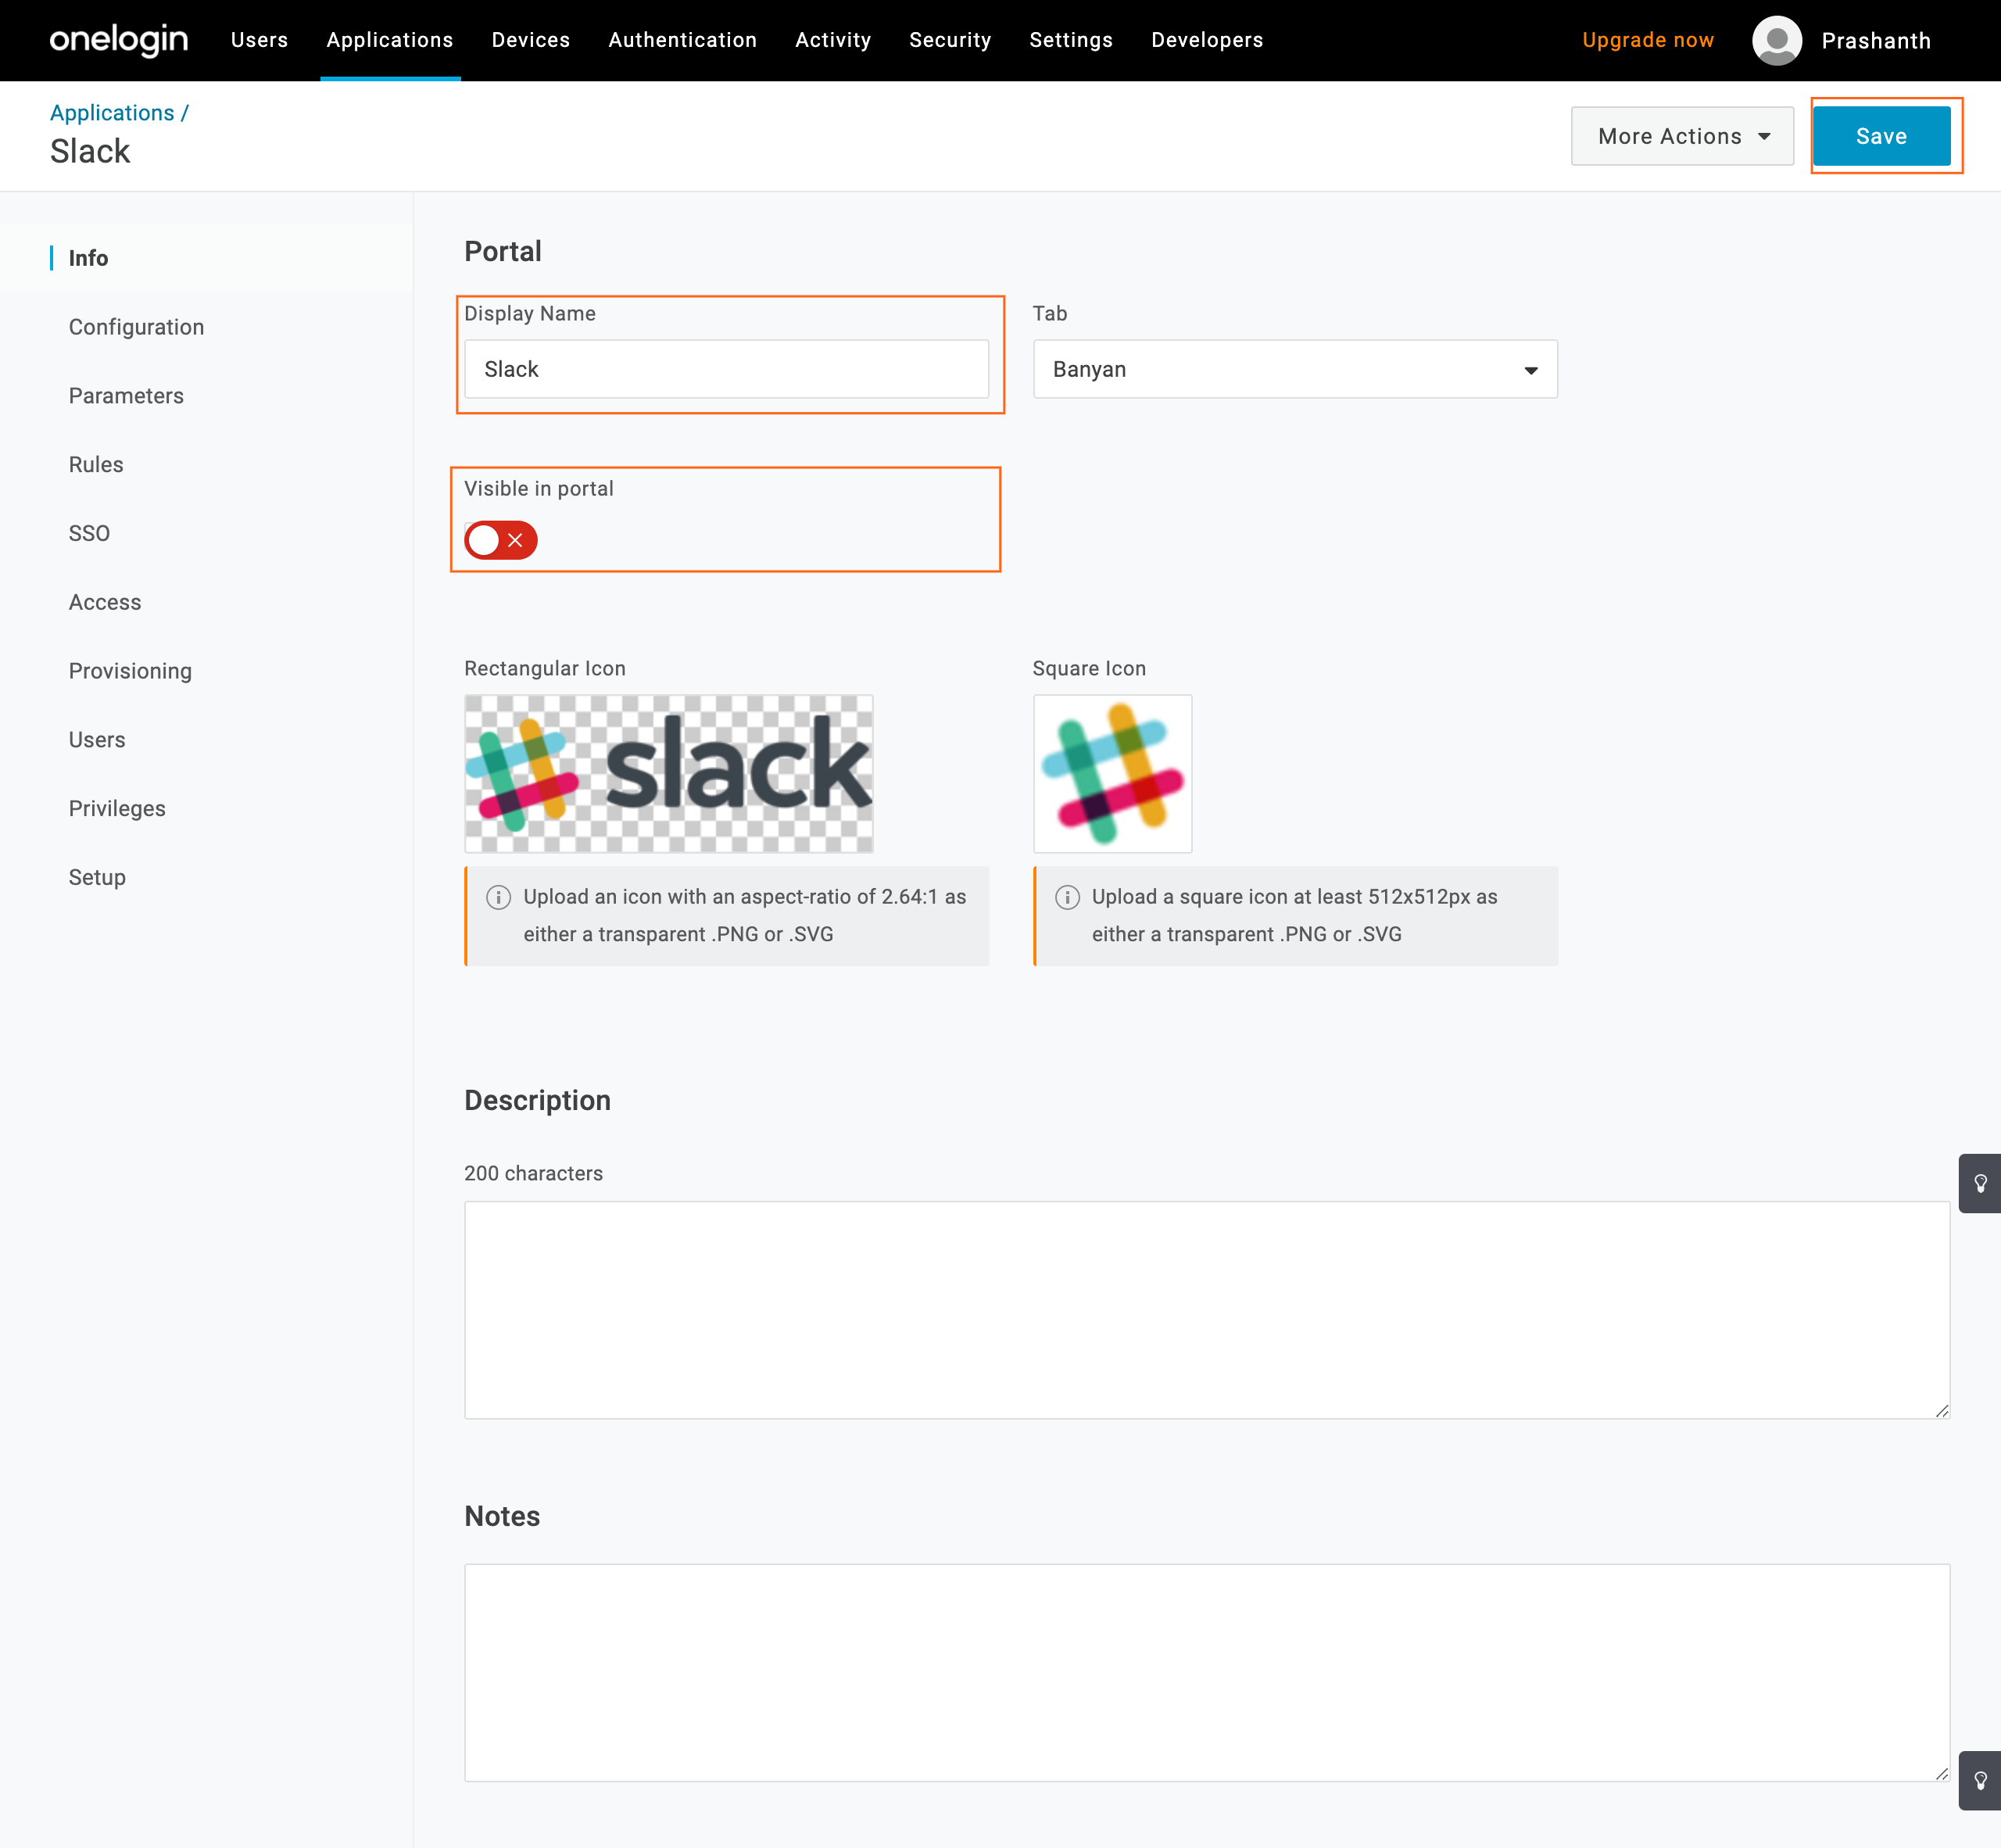Click the lightbulb hint beside Description
This screenshot has height=1848, width=2001.
[x=1979, y=1183]
